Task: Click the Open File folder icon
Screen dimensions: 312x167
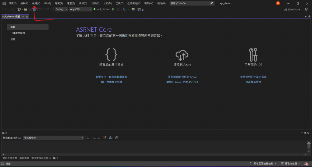Action: click(x=26, y=9)
